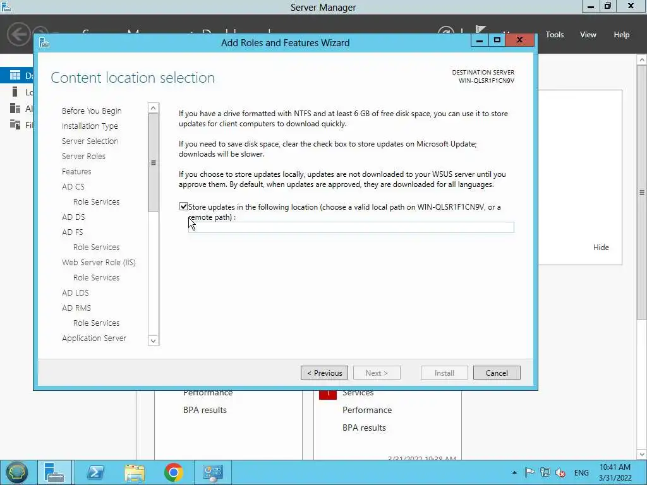This screenshot has width=647, height=485.
Task: Open the taskbar clock and date
Action: click(x=615, y=472)
